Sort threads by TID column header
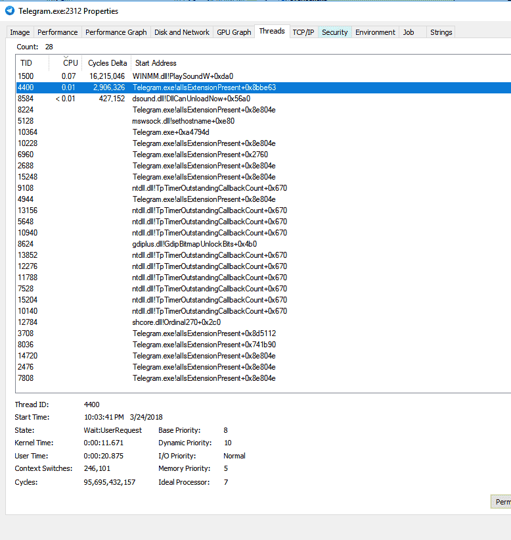Screen dimensions: 511x540 coord(32,63)
